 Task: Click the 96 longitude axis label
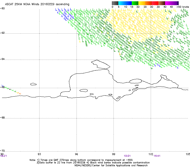point(76,154)
